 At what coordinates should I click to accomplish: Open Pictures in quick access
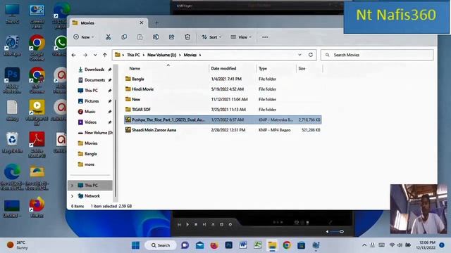[x=92, y=101]
